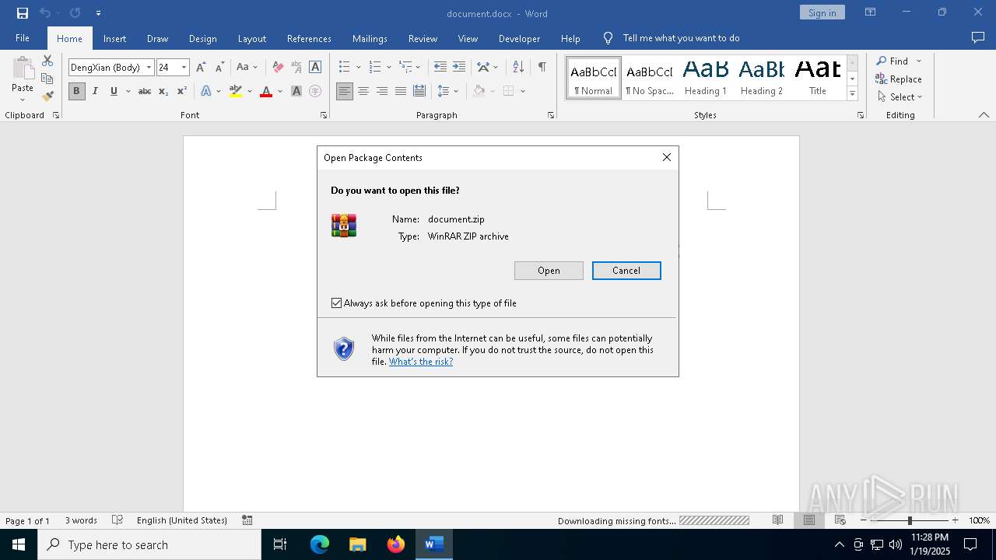
Task: Open Microsoft Edge from taskbar
Action: pyautogui.click(x=320, y=544)
